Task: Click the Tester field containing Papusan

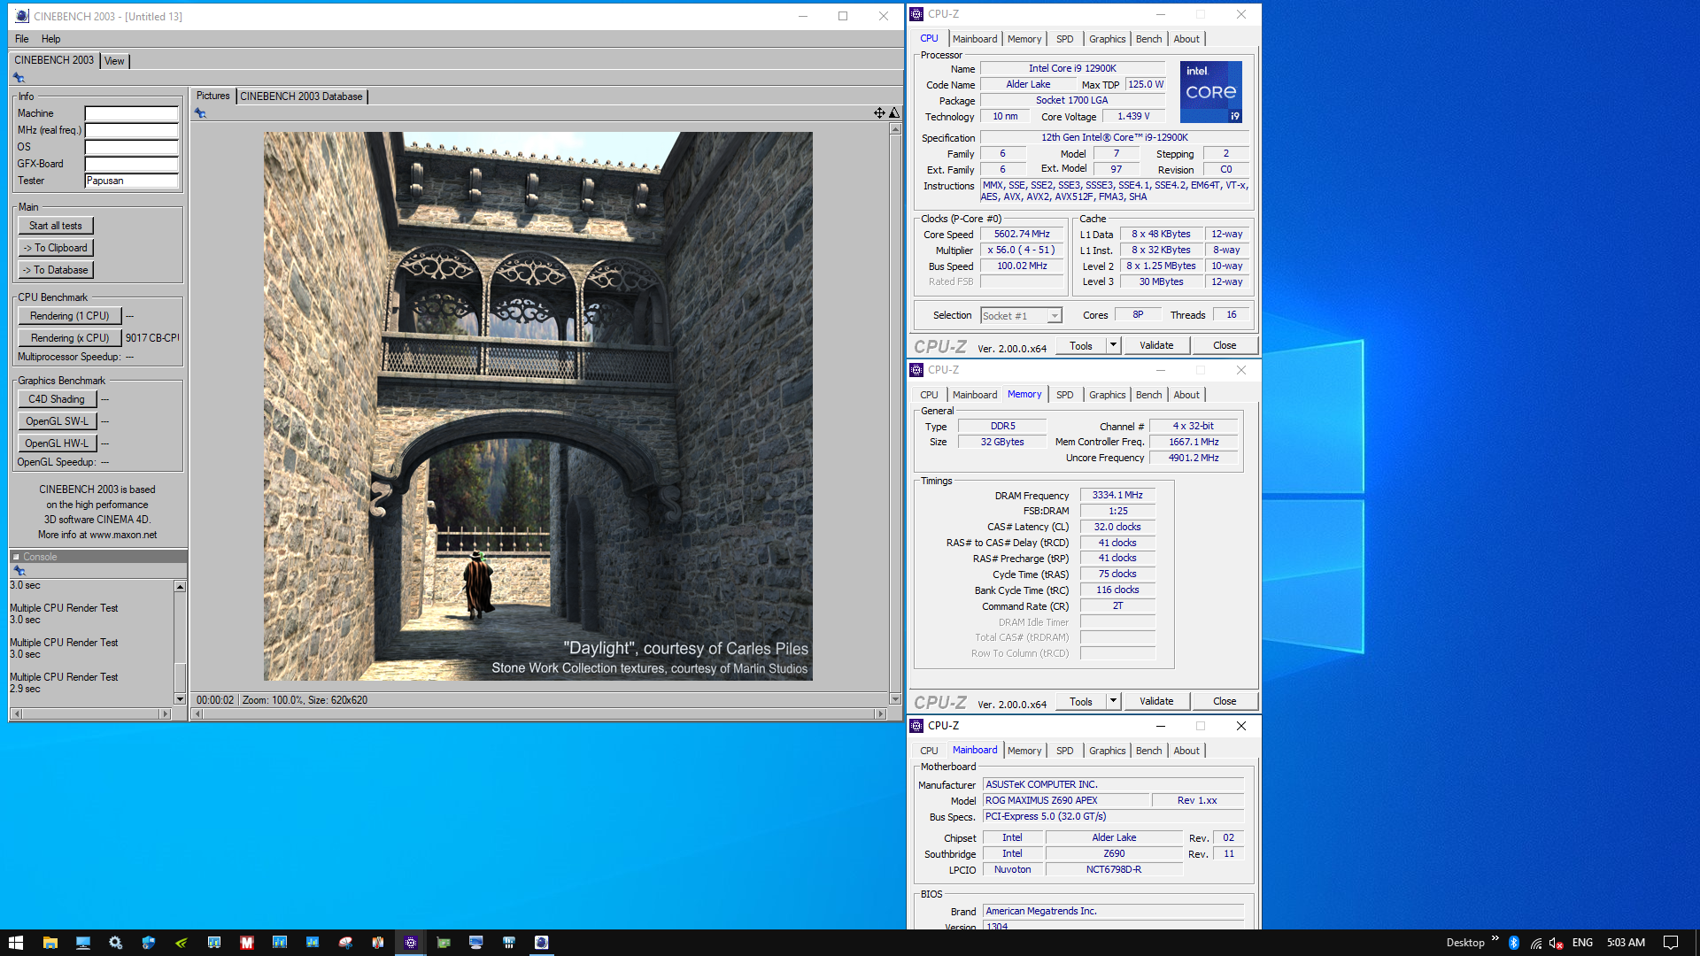Action: tap(131, 181)
